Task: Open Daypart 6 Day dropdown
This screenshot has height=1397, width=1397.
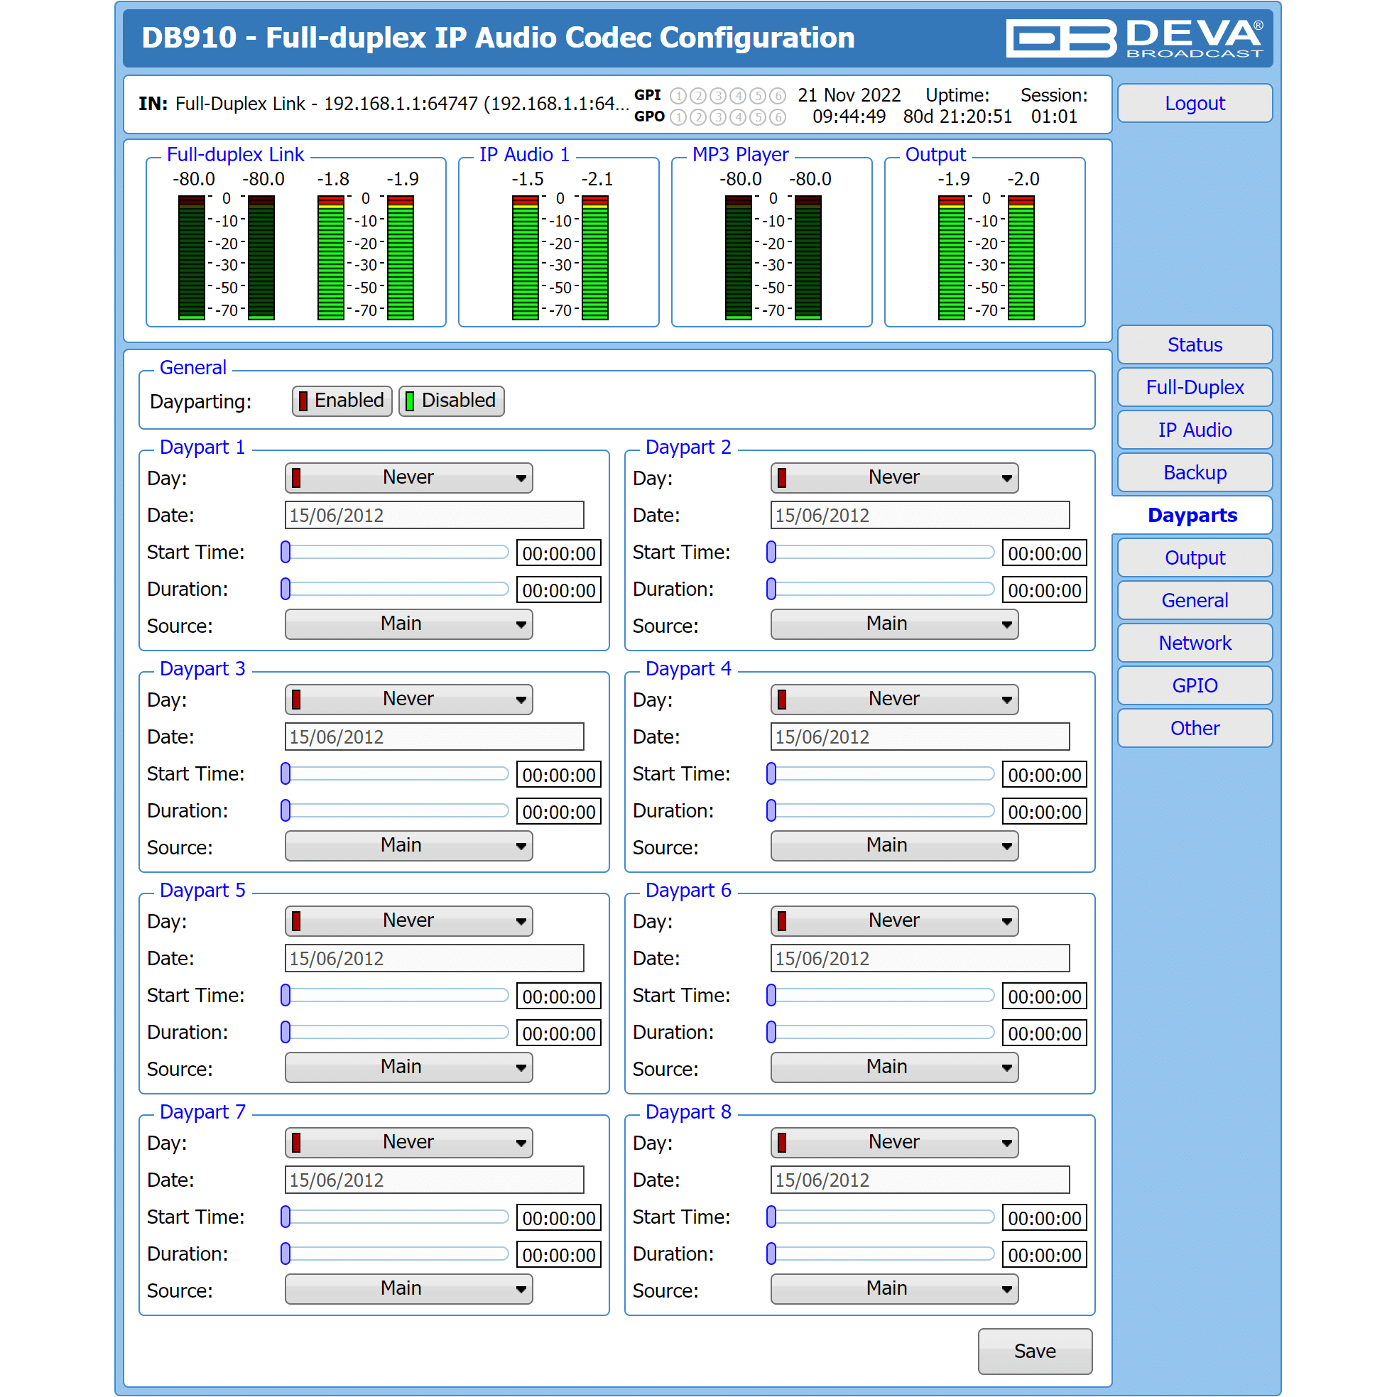Action: pyautogui.click(x=894, y=920)
